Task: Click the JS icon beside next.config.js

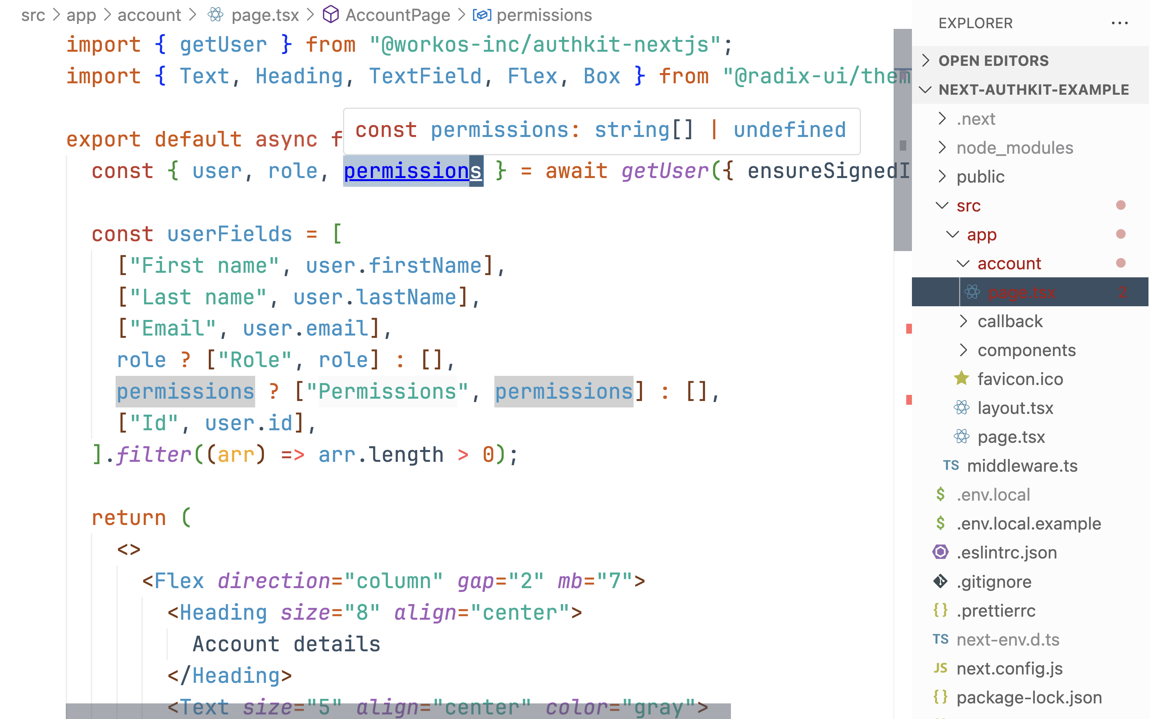Action: pos(941,668)
